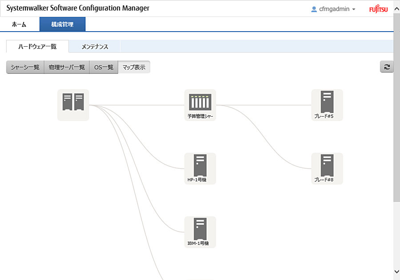Select the HP-1号機 server node

[x=200, y=168]
